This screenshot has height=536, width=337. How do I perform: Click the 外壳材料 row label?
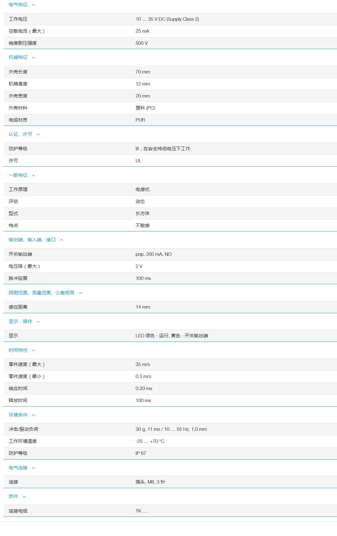(x=18, y=108)
